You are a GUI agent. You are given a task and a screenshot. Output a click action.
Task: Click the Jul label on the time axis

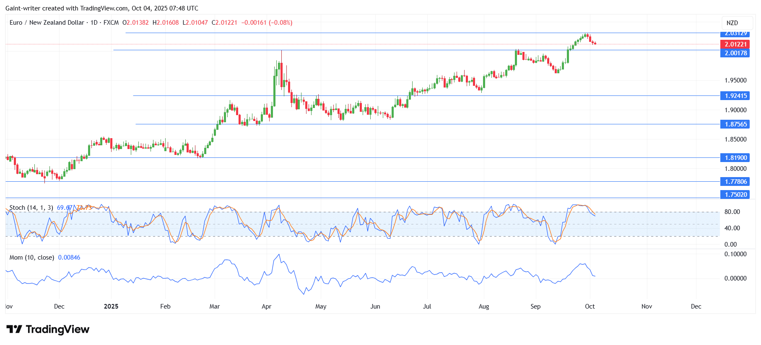tap(427, 306)
